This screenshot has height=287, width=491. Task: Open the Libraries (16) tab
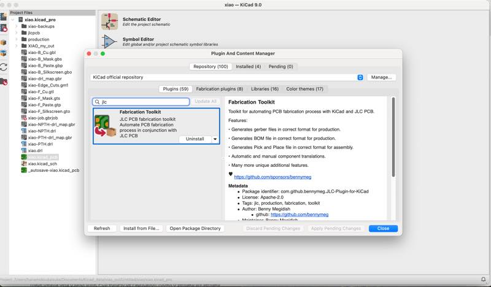pyautogui.click(x=265, y=89)
